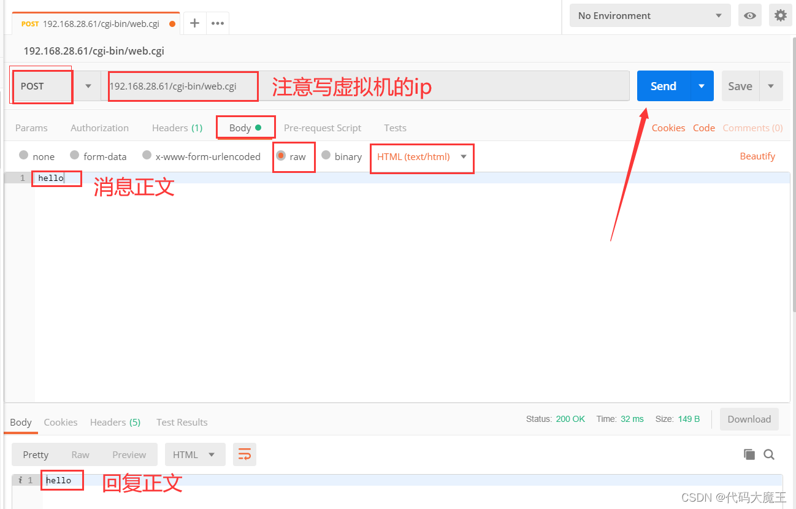Click the Status 200 OK value

pyautogui.click(x=570, y=419)
